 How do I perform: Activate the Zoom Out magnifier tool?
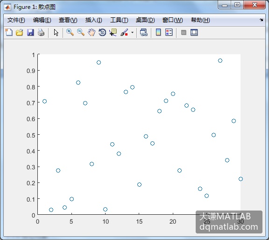(81, 32)
